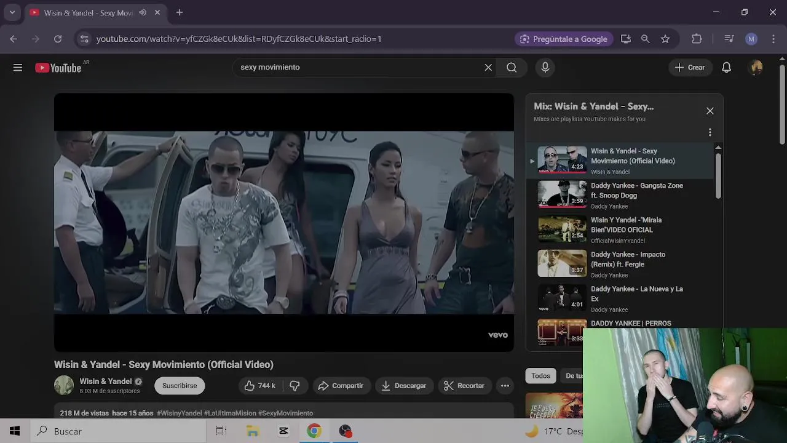Image resolution: width=787 pixels, height=443 pixels.
Task: Close the Mix playlist panel
Action: 710,111
